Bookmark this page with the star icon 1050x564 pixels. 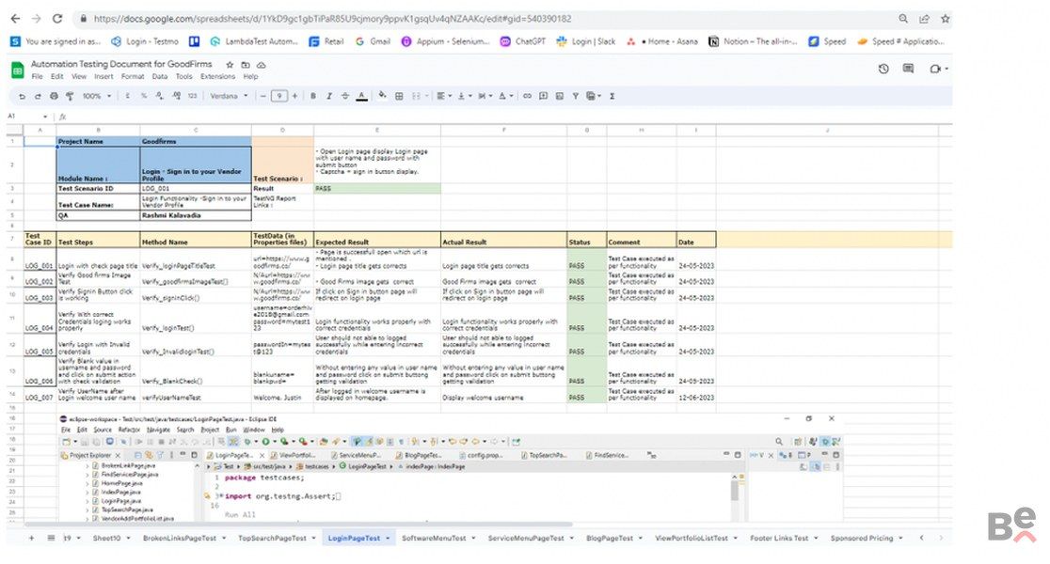click(x=945, y=19)
